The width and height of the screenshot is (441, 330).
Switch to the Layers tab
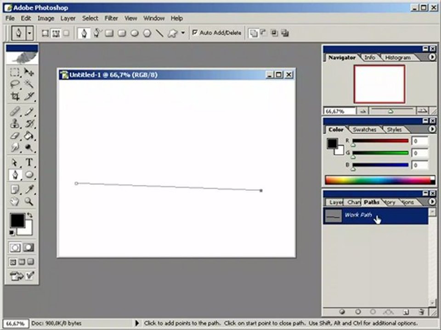coord(335,202)
